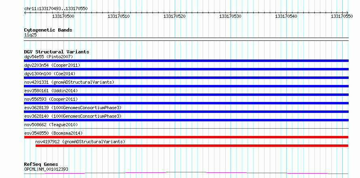360x178 pixels.
Task: Click the red bar for nsv4197912
Action: pos(192,146)
